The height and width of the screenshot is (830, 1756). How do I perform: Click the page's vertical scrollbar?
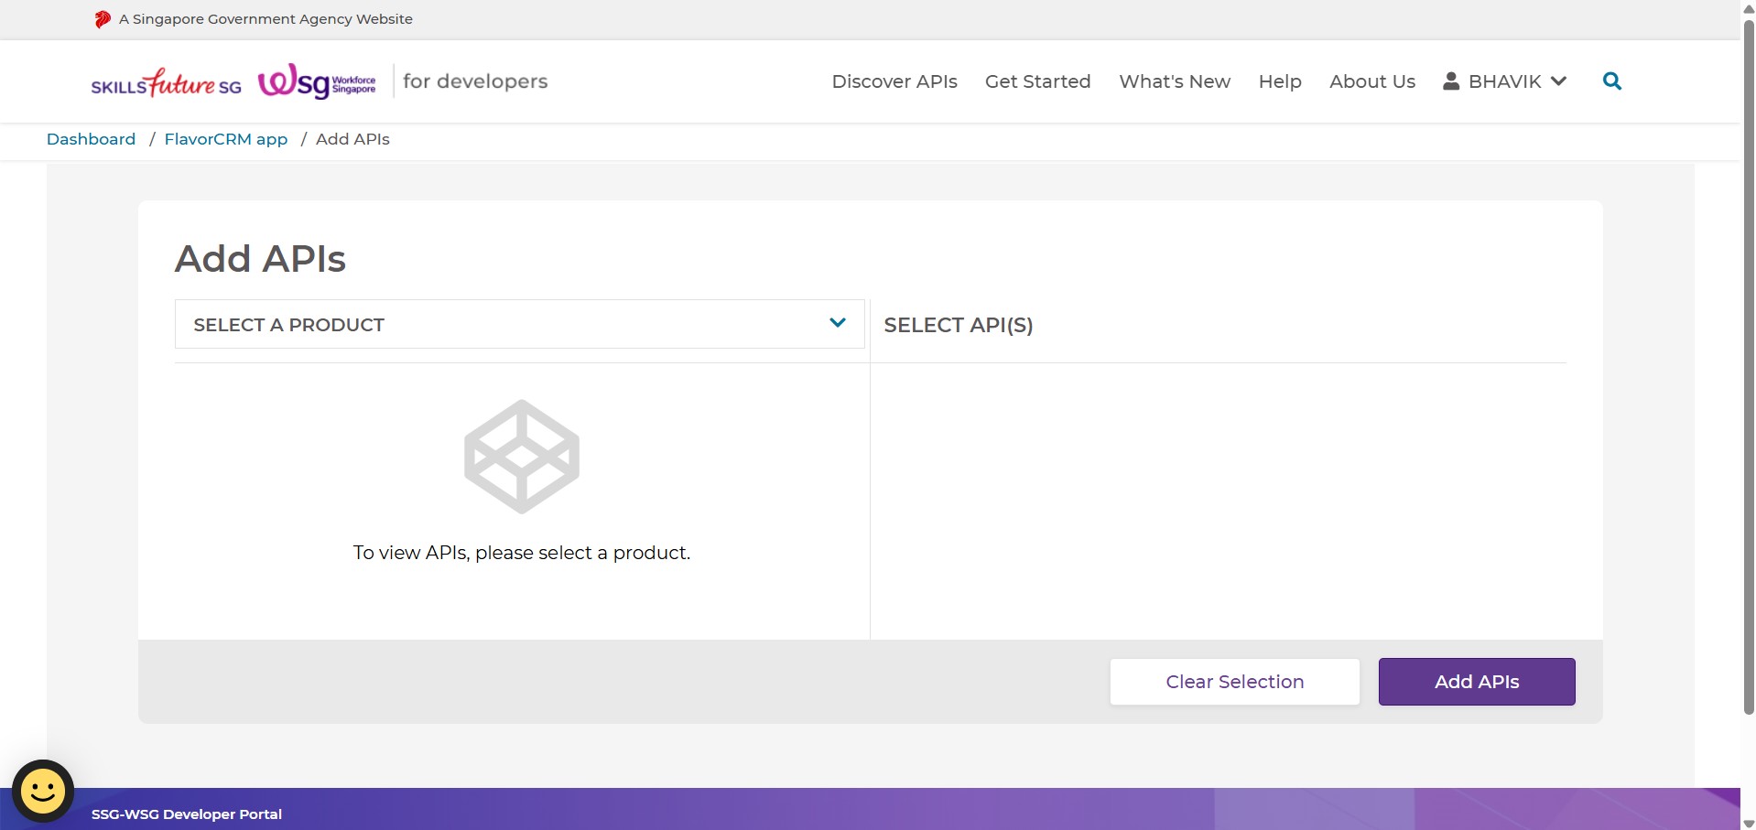[x=1748, y=366]
